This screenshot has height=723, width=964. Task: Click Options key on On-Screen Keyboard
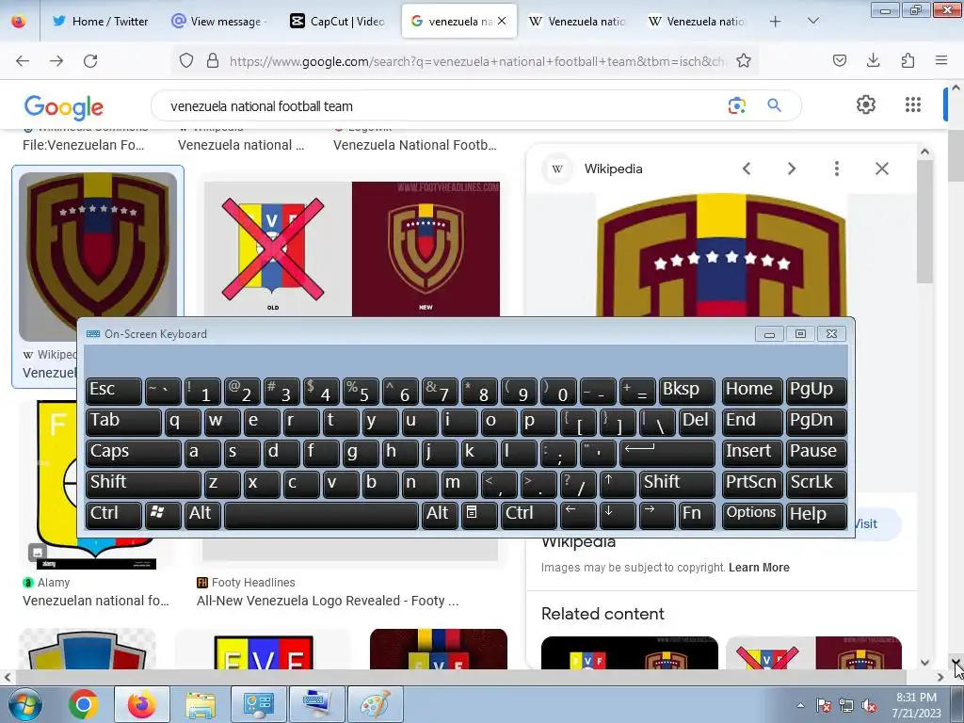[x=752, y=514]
